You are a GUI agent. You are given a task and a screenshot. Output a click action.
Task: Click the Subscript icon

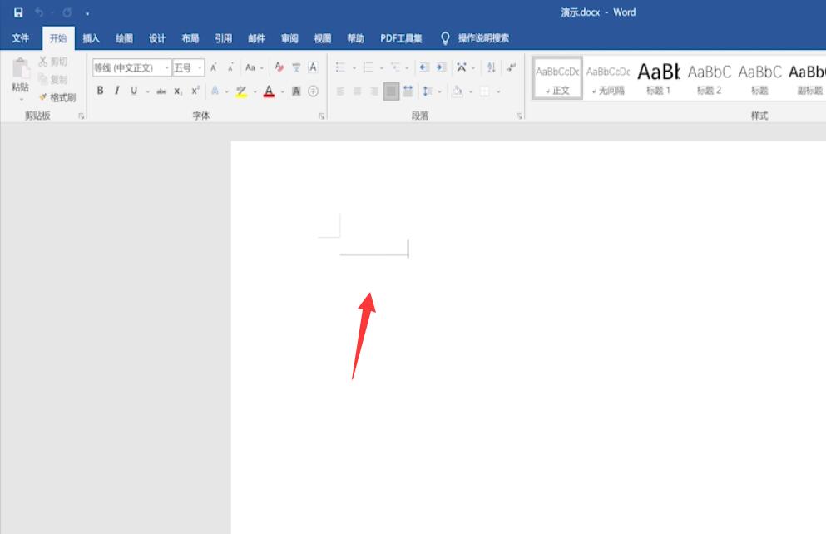(x=178, y=91)
